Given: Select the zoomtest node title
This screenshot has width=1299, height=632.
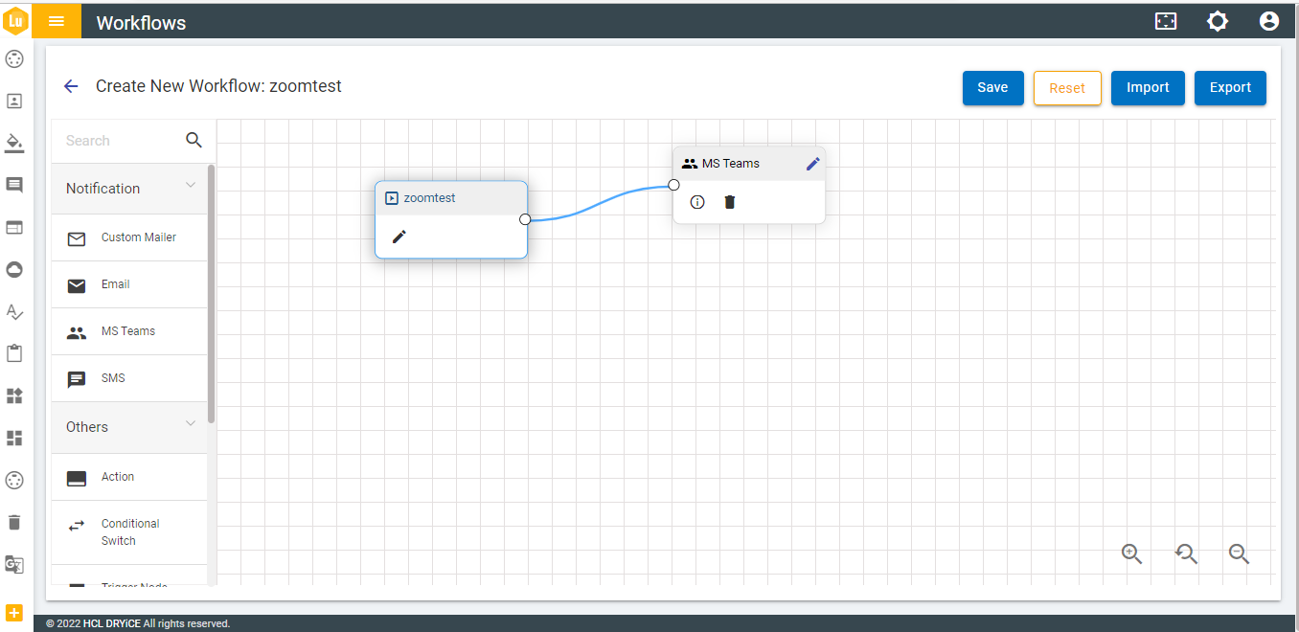Looking at the screenshot, I should point(429,198).
